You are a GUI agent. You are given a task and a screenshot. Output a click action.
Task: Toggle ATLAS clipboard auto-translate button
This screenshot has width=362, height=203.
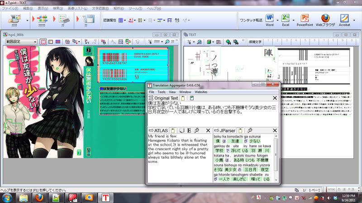pos(173,130)
